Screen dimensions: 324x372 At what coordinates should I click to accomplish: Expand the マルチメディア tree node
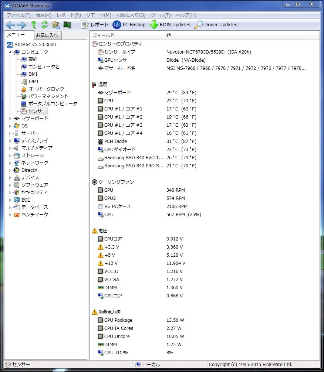(10, 148)
